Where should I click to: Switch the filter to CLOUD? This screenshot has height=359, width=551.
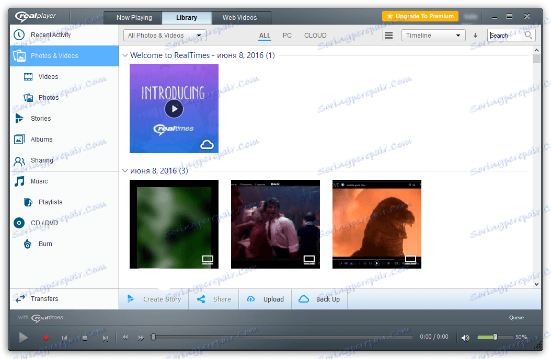315,35
